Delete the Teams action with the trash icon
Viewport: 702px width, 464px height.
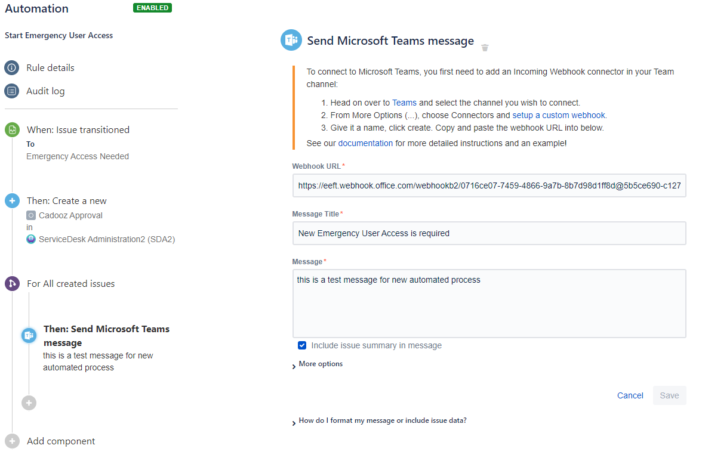tap(485, 48)
